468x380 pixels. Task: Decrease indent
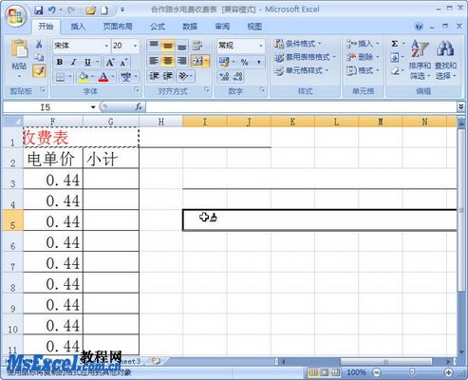click(154, 76)
